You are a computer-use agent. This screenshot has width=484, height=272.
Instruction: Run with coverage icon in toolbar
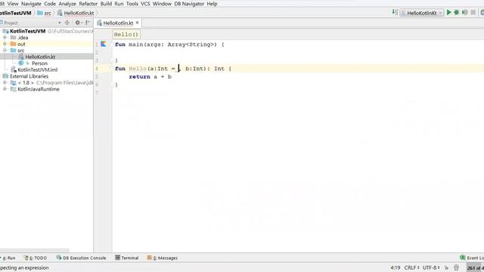(x=464, y=12)
